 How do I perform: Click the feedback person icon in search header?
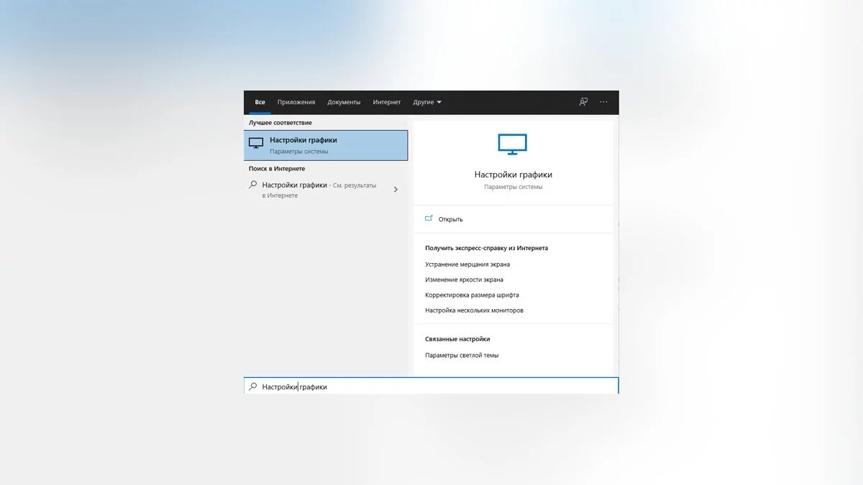click(x=583, y=102)
